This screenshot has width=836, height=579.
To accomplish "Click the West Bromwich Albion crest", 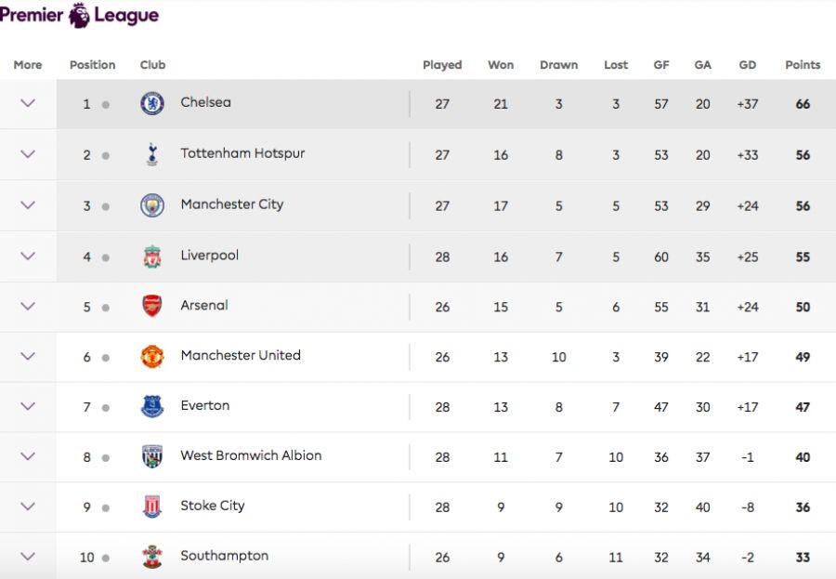I will pos(152,456).
